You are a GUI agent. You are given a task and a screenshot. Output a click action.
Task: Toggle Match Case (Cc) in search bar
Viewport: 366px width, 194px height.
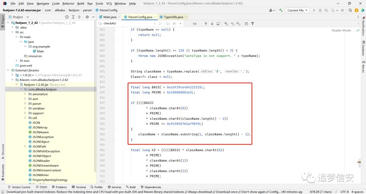point(168,24)
